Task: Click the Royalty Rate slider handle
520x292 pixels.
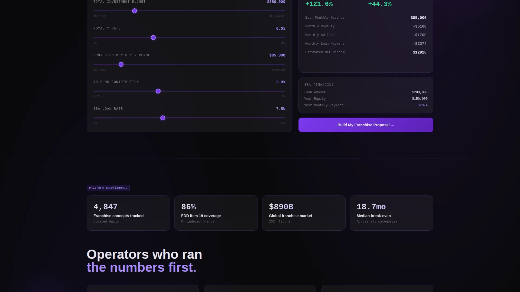Action: click(153, 38)
